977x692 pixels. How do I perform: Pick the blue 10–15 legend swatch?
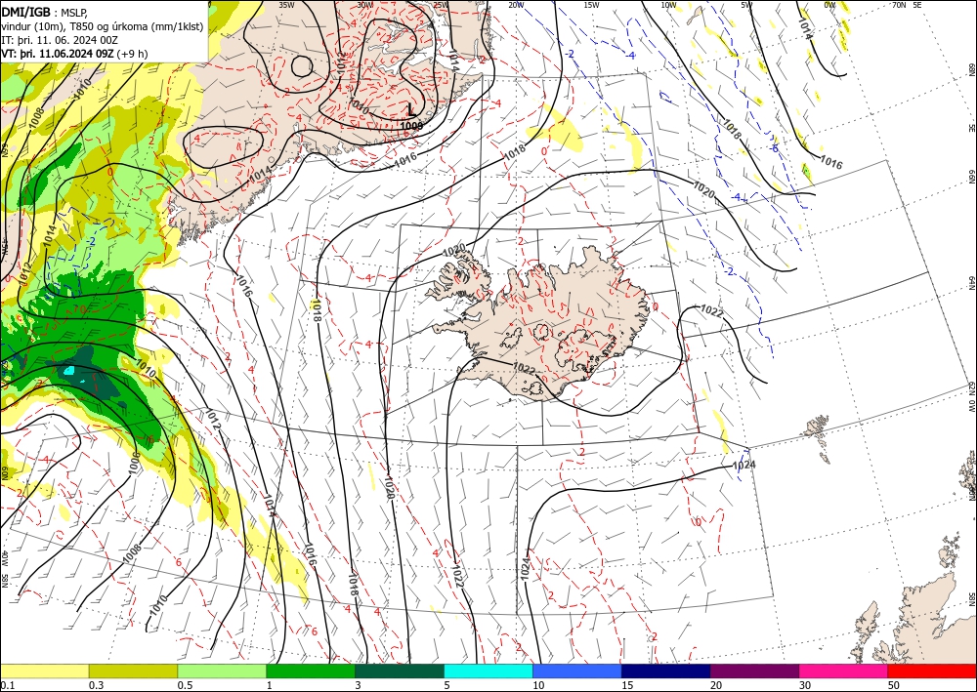tap(577, 671)
